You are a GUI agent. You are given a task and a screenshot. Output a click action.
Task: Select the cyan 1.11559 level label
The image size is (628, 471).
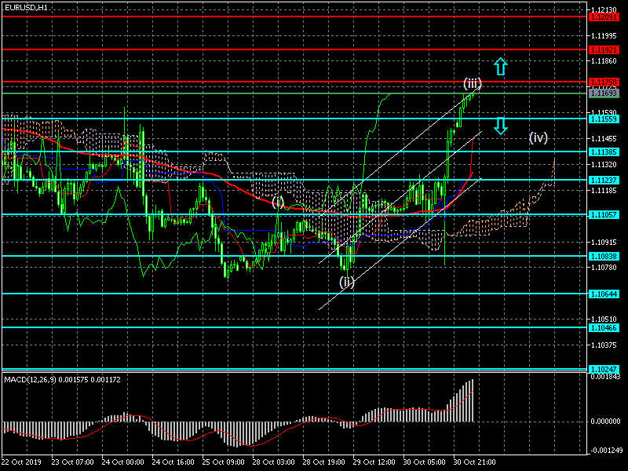pyautogui.click(x=604, y=119)
